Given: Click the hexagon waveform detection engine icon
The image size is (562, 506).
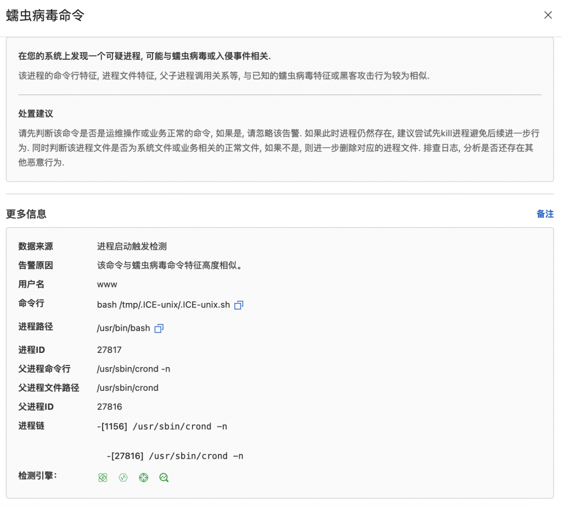Looking at the screenshot, I should point(123,477).
